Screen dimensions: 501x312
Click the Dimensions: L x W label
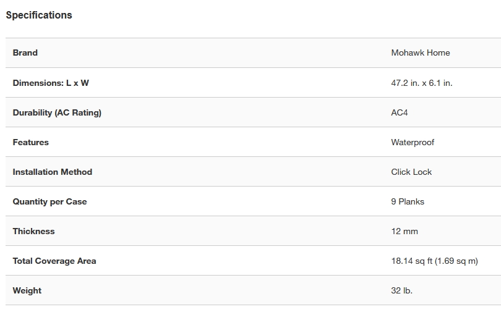click(51, 83)
